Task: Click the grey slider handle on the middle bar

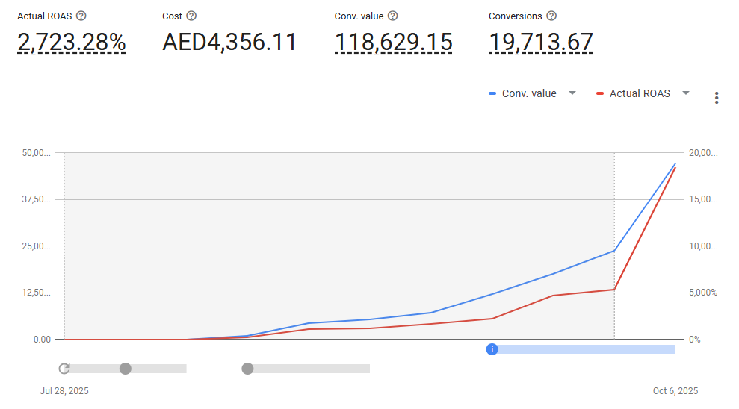Action: (247, 369)
